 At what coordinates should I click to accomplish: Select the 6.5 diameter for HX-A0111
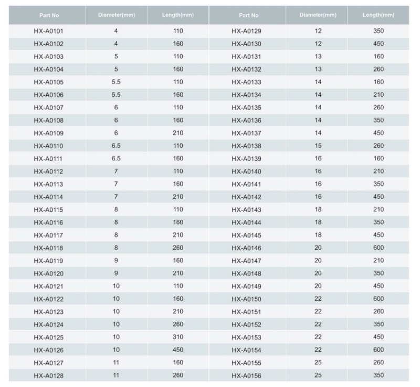(116, 158)
